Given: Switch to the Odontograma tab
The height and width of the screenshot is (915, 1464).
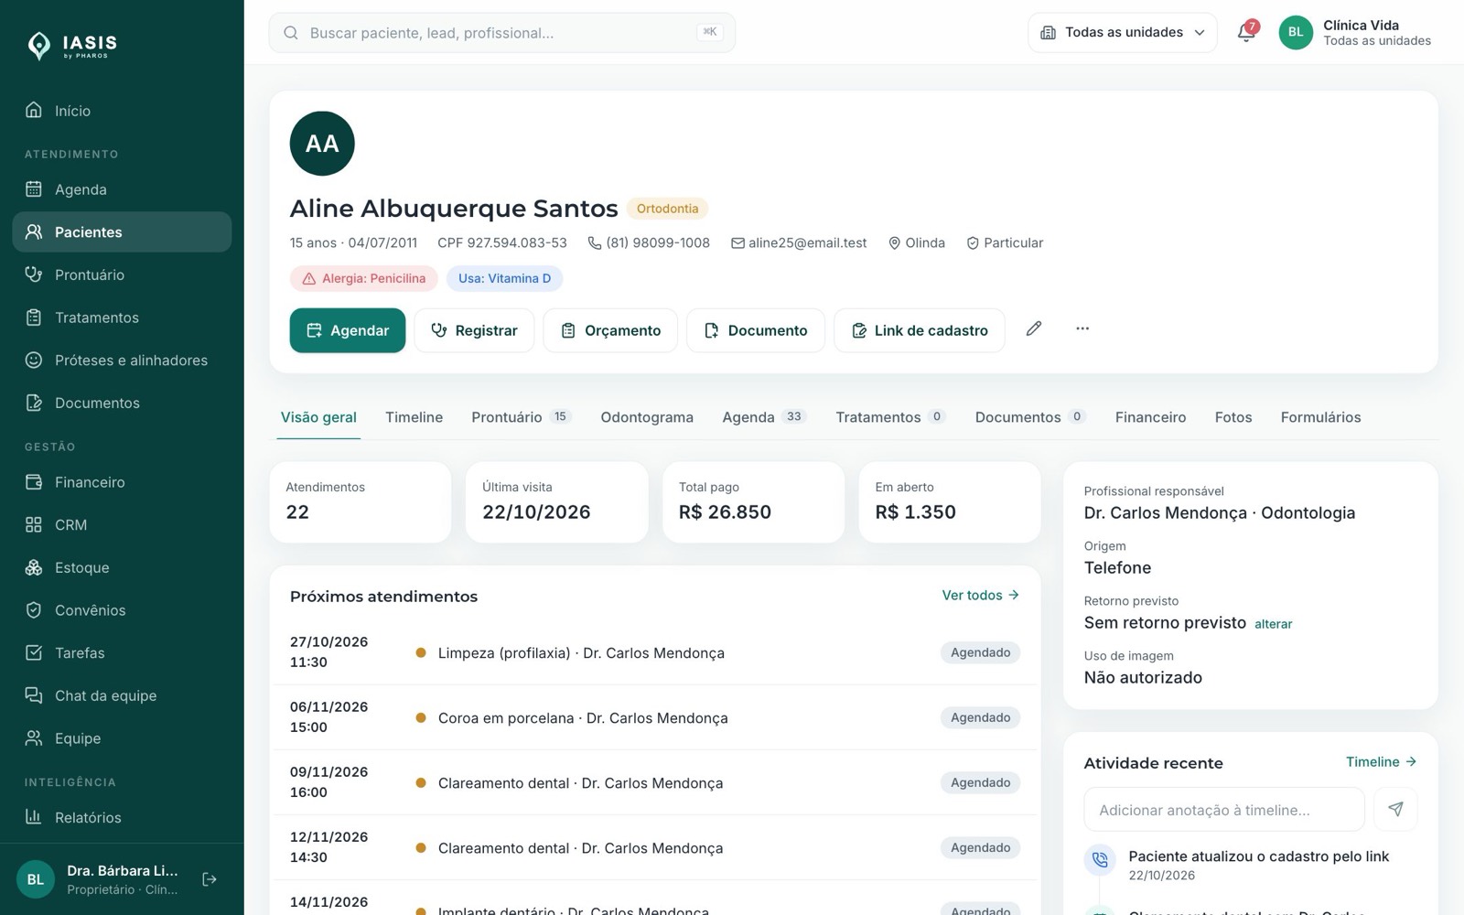Looking at the screenshot, I should point(647,417).
